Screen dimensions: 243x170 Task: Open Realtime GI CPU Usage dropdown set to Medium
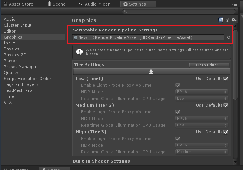click(x=202, y=152)
